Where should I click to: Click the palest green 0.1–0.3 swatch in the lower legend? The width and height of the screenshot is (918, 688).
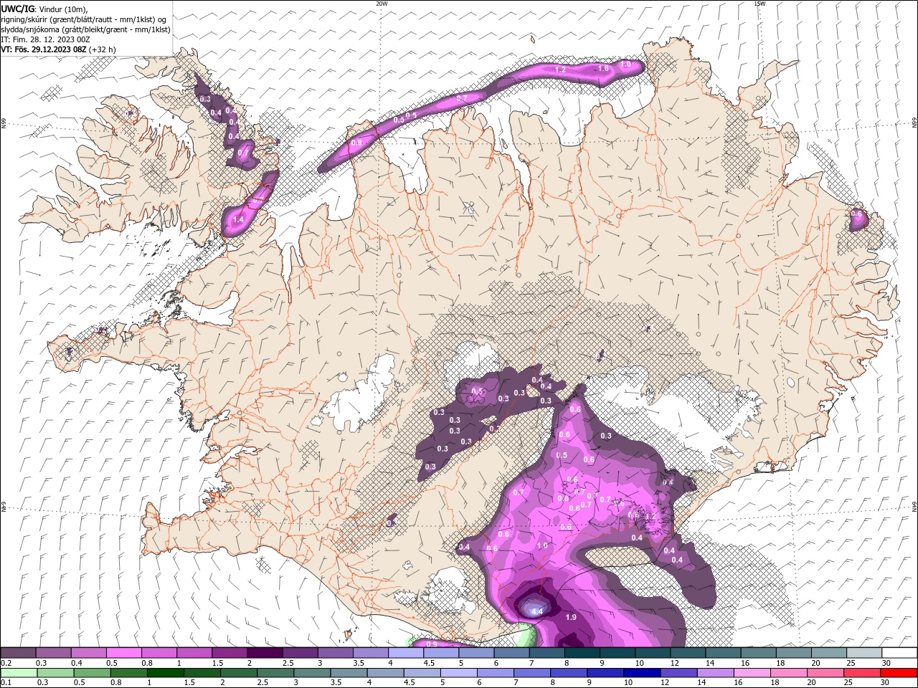(19, 673)
